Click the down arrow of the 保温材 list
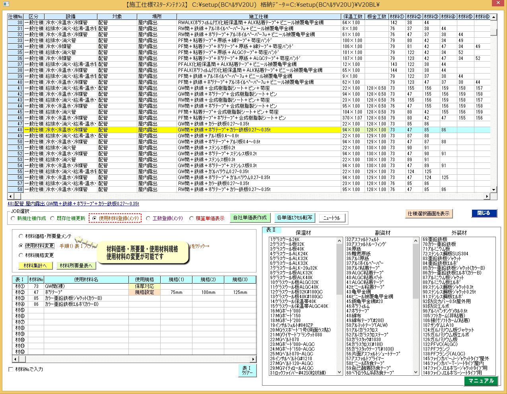507x394 pixels. (340, 372)
